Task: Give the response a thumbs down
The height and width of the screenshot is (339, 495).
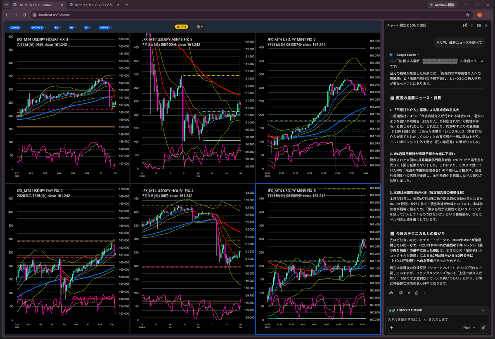Action: pos(400,293)
